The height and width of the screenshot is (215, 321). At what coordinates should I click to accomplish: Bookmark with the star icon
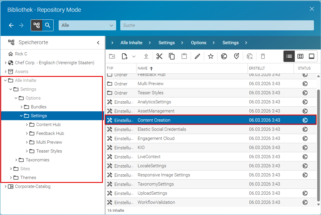[211, 56]
